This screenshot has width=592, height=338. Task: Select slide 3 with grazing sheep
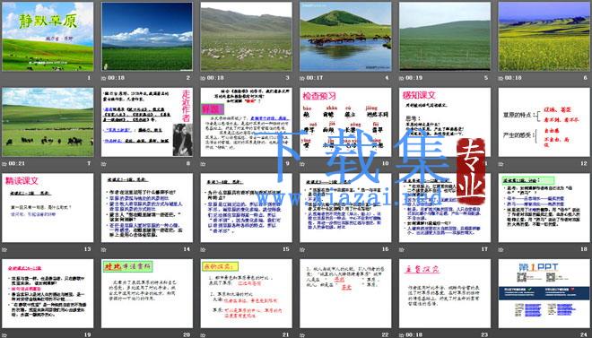[246, 37]
